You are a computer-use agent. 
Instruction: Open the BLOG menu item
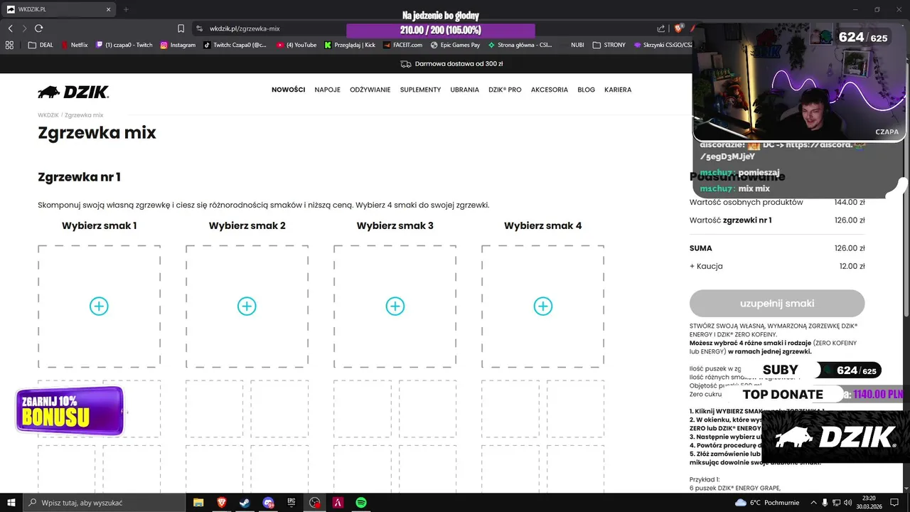[587, 90]
